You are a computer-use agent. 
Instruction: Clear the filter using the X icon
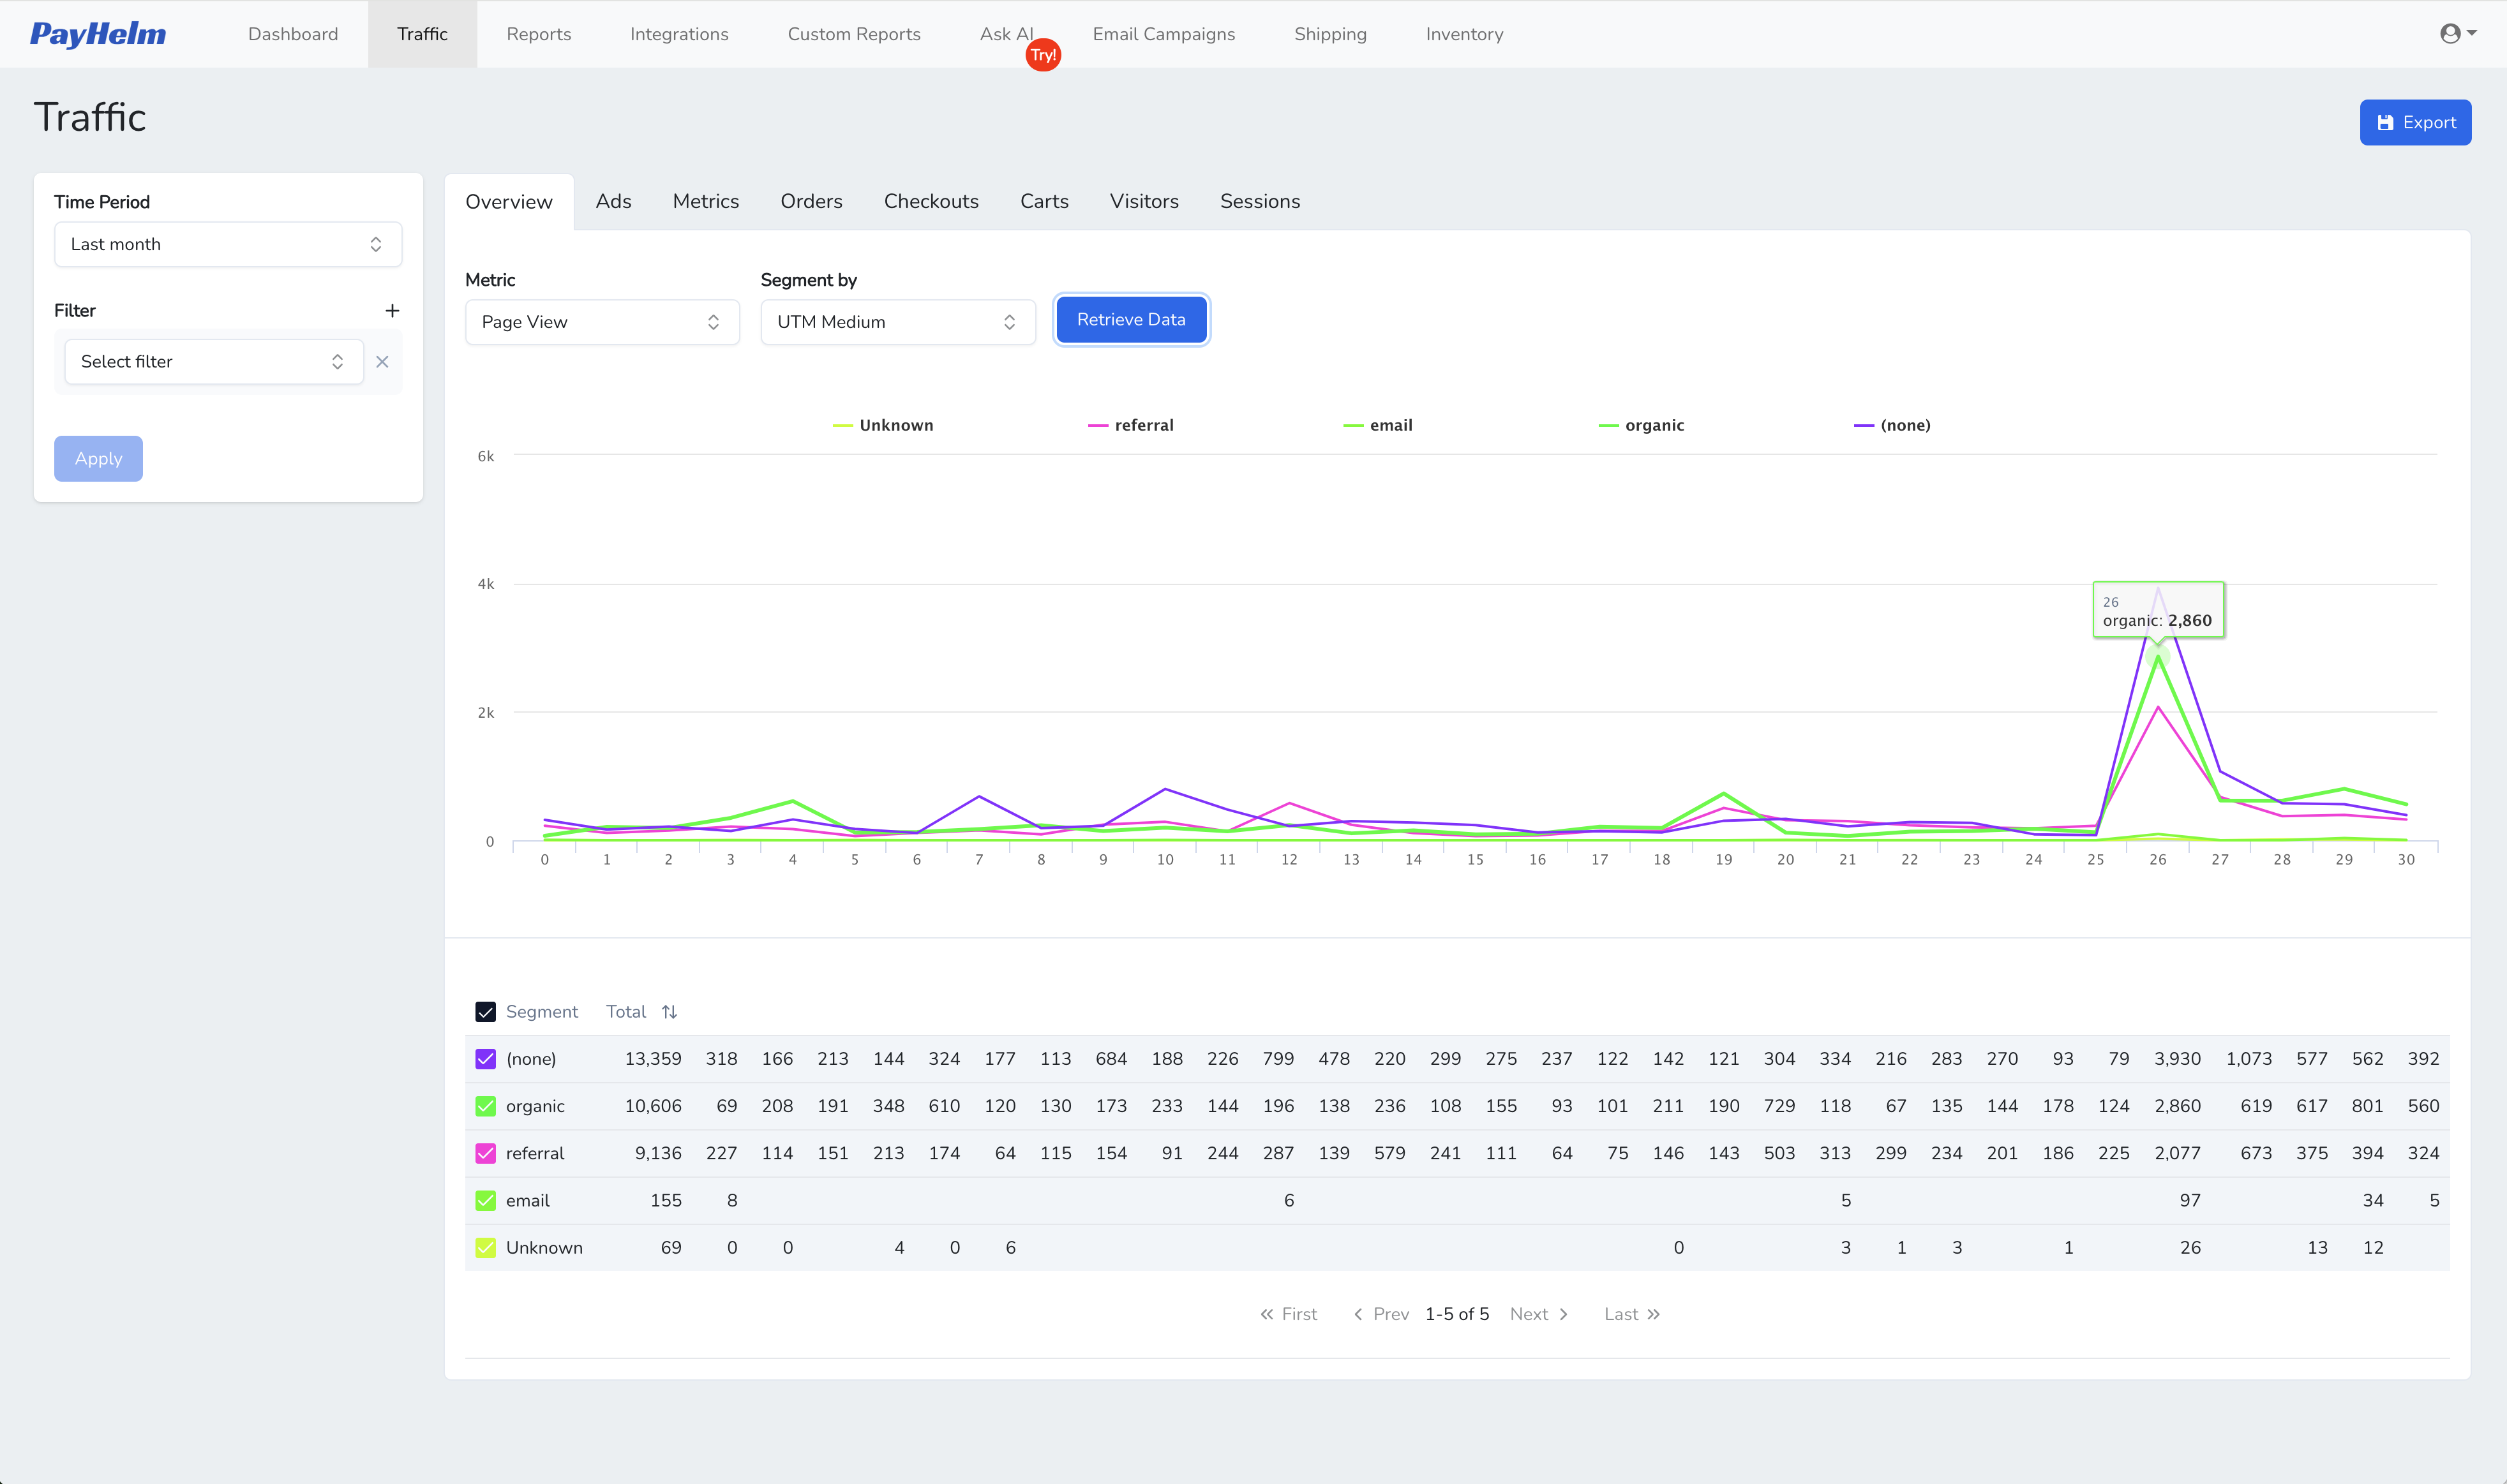pyautogui.click(x=381, y=362)
